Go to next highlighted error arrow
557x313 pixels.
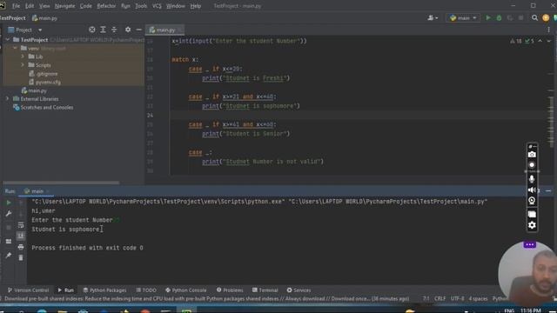(x=548, y=41)
